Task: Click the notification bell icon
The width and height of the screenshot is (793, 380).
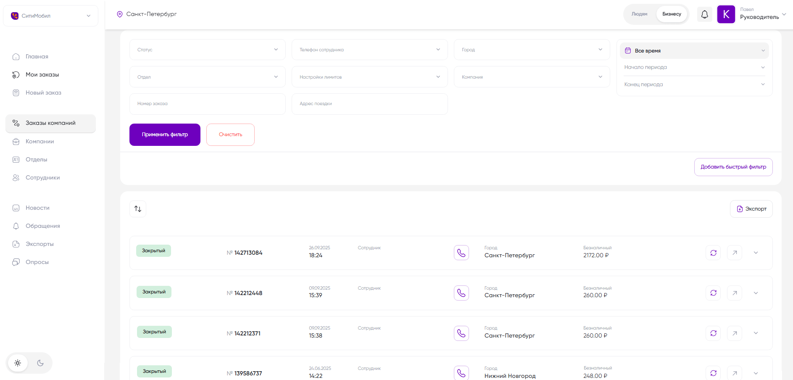Action: (x=704, y=14)
